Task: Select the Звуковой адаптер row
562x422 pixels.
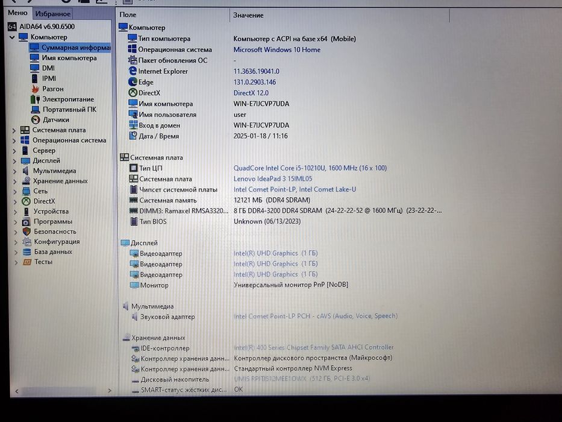Action: click(264, 316)
